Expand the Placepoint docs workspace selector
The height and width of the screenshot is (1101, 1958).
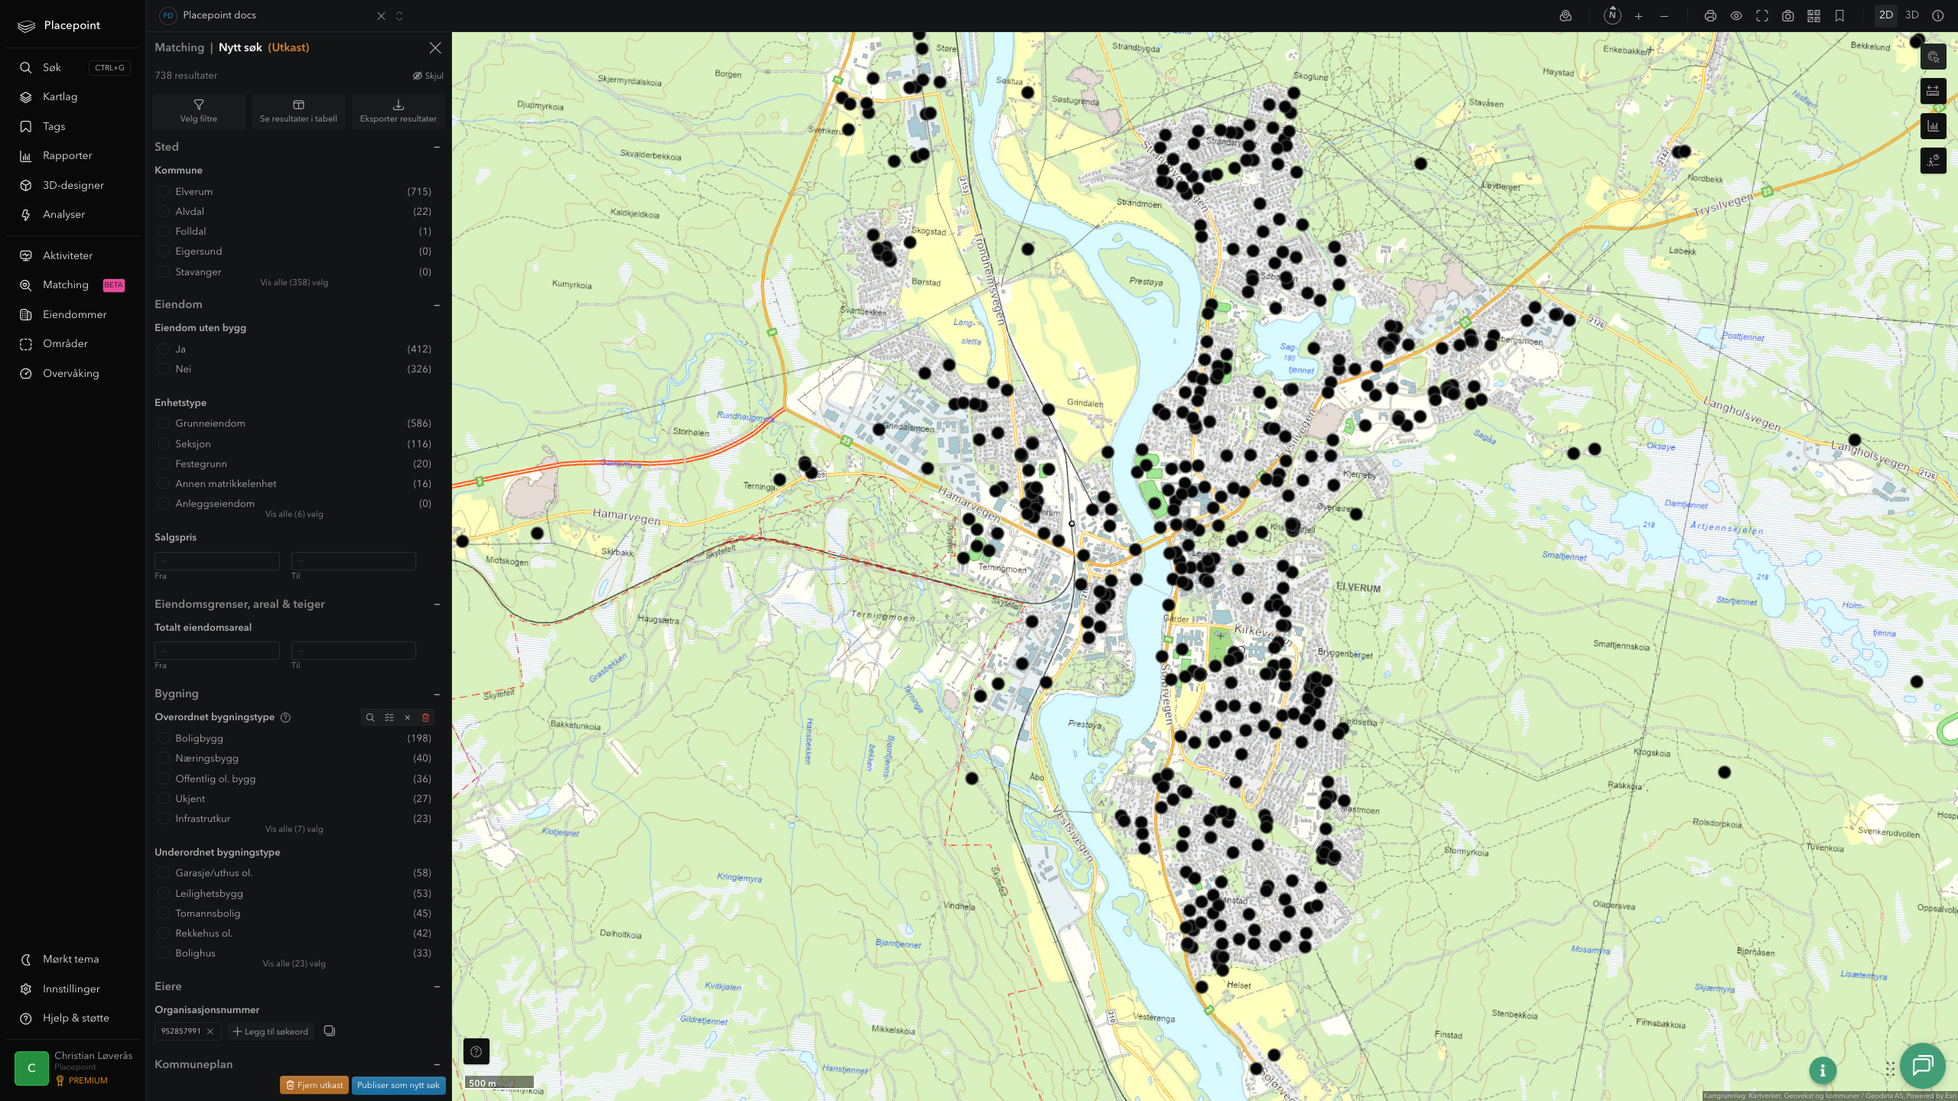point(399,16)
